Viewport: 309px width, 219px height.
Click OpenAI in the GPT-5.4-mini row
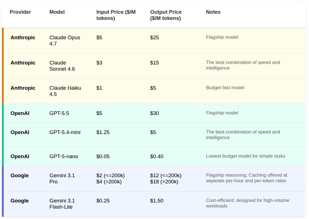20,132
